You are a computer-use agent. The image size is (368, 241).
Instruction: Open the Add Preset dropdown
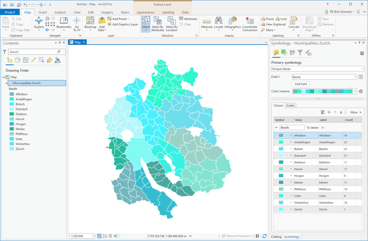[118, 19]
